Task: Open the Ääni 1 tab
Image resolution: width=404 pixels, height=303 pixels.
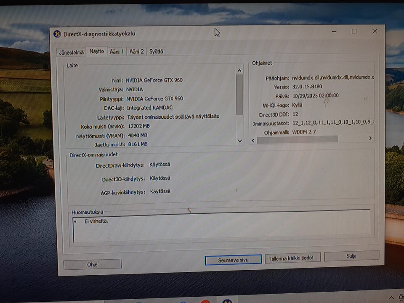Action: point(117,51)
